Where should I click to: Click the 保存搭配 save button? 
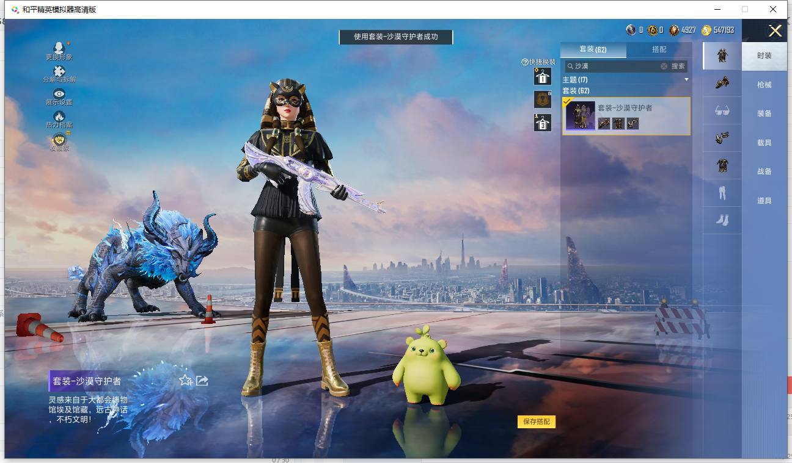pos(537,422)
